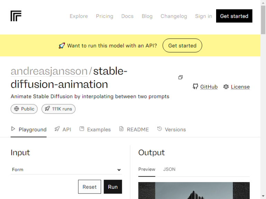Open the GitHub repository link

[x=209, y=87]
